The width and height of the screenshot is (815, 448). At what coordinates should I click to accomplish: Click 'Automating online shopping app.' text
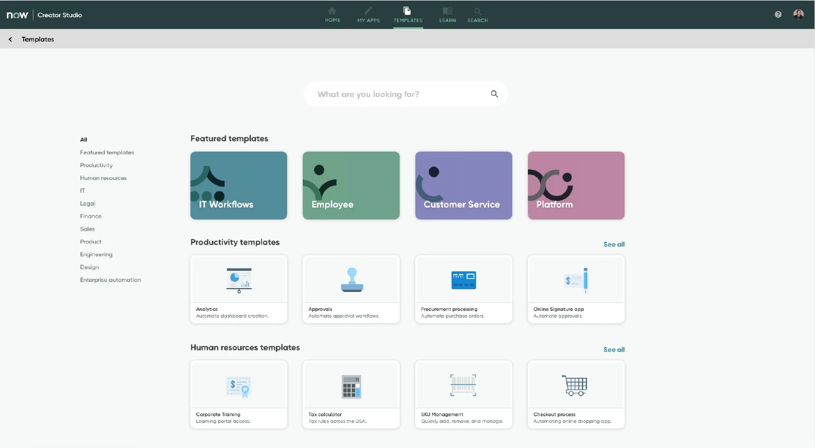coord(573,421)
